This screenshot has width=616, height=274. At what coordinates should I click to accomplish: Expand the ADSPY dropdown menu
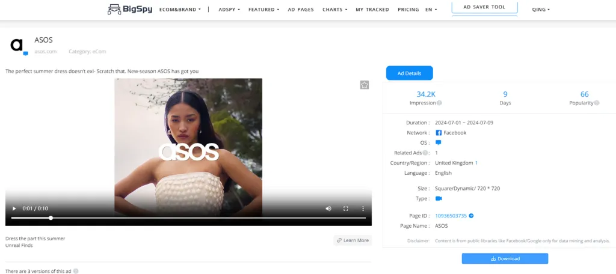click(x=229, y=10)
